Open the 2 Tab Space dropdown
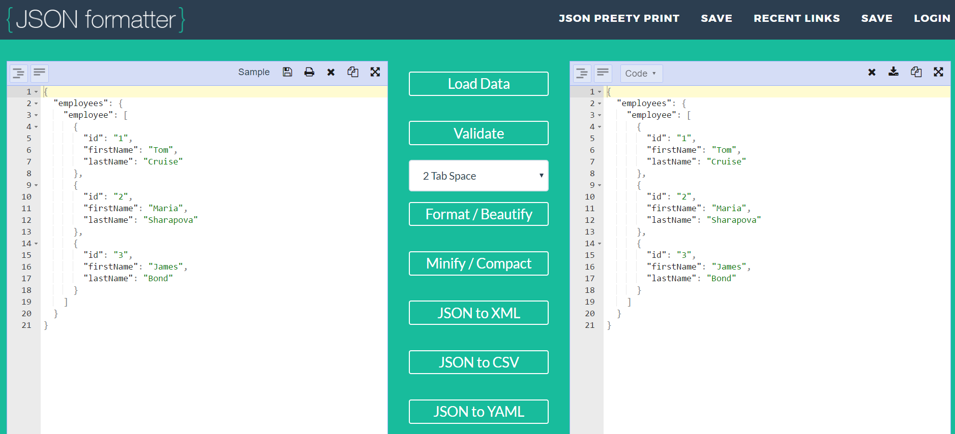Viewport: 955px width, 434px height. click(479, 176)
